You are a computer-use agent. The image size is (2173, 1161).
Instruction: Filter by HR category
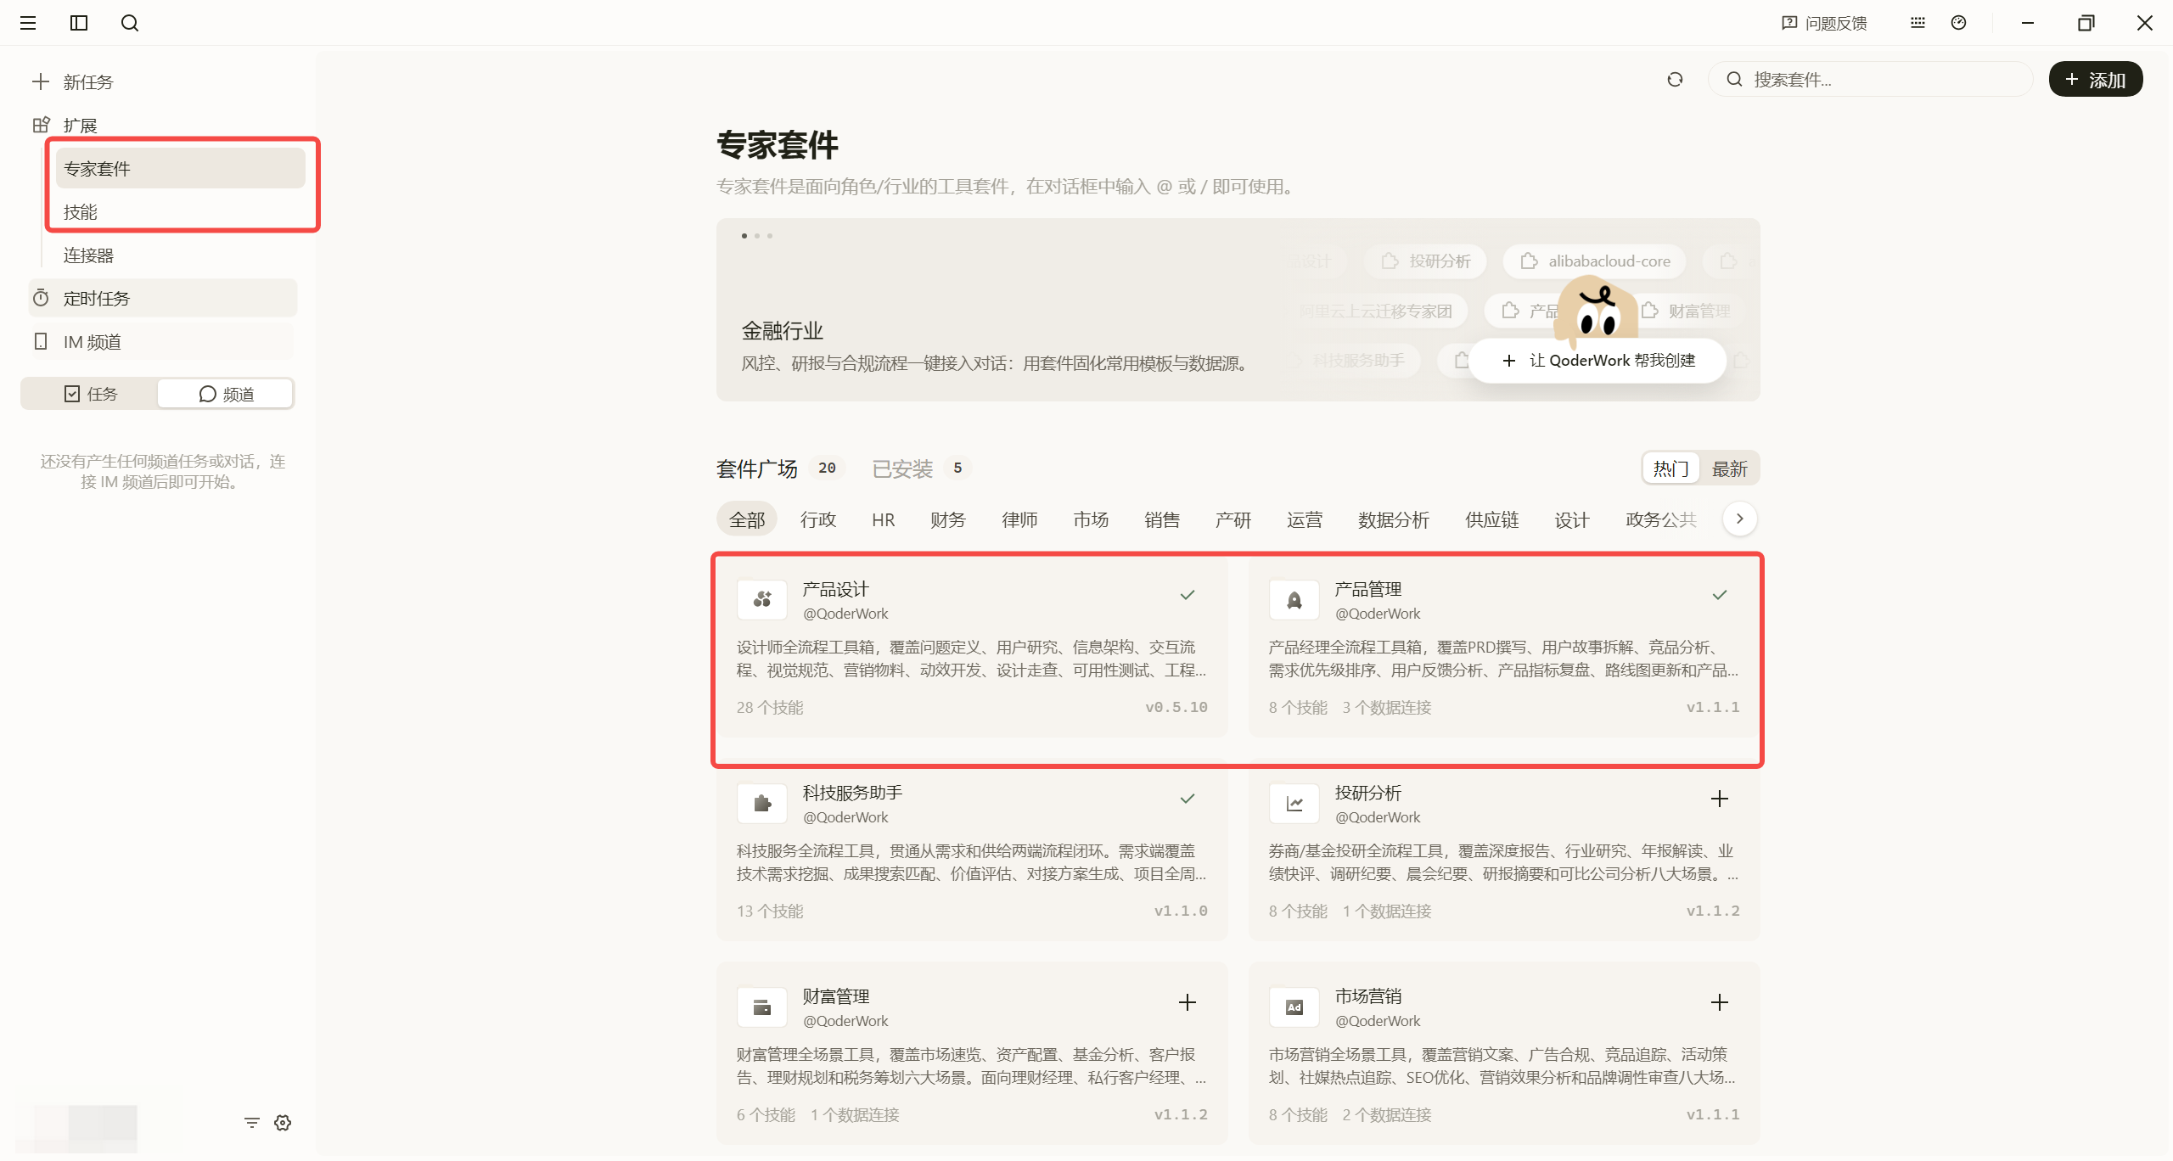883,519
